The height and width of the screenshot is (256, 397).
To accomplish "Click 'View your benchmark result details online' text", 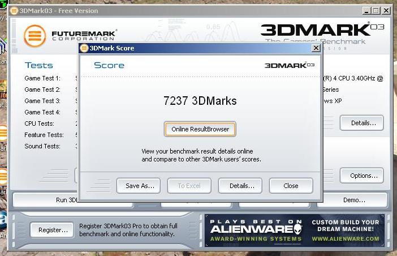I will (197, 151).
